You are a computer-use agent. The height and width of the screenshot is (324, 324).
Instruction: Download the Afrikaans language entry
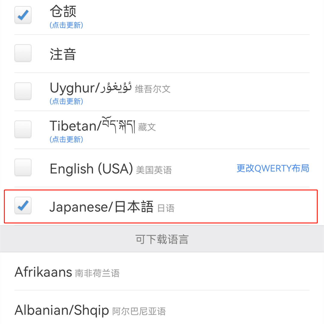[162, 272]
